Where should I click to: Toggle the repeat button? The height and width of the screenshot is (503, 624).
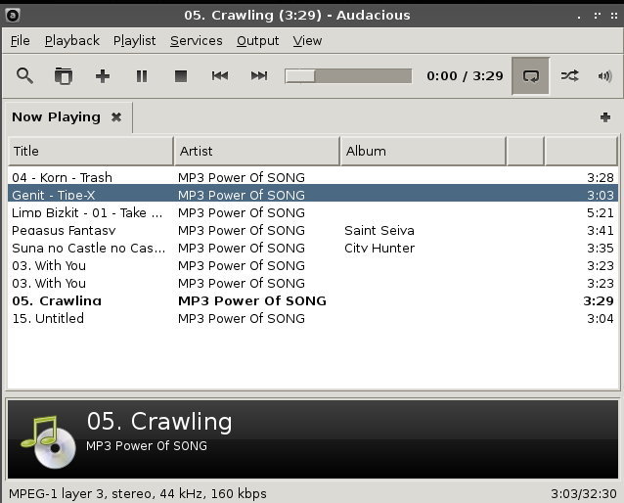point(530,75)
